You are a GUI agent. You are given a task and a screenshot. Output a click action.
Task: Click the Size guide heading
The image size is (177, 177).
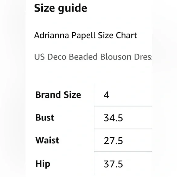[60, 9]
